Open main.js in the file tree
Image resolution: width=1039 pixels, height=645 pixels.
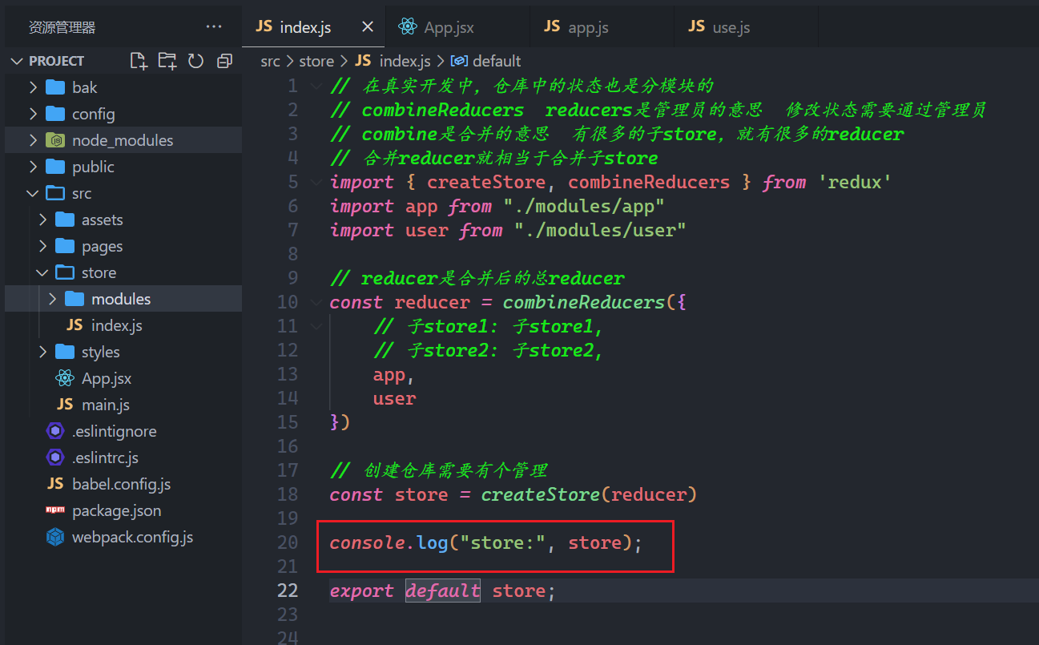pyautogui.click(x=105, y=405)
